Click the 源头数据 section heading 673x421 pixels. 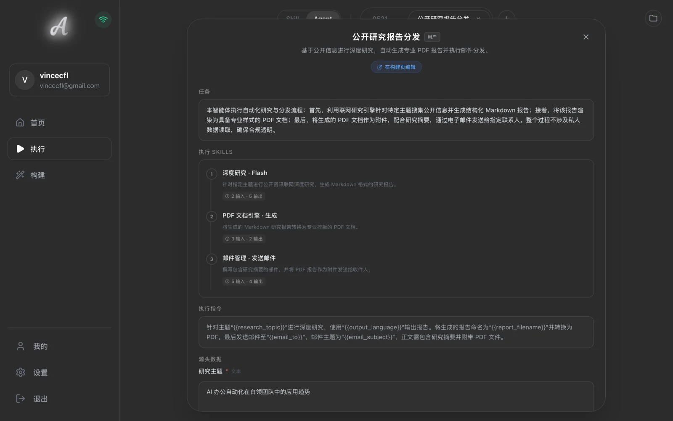[x=210, y=359]
